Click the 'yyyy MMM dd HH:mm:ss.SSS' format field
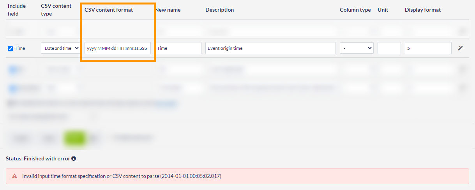Image resolution: width=475 pixels, height=190 pixels. [x=117, y=48]
